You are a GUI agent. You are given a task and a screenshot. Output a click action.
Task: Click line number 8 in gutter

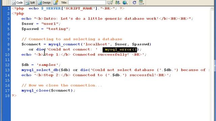(x=8, y=44)
